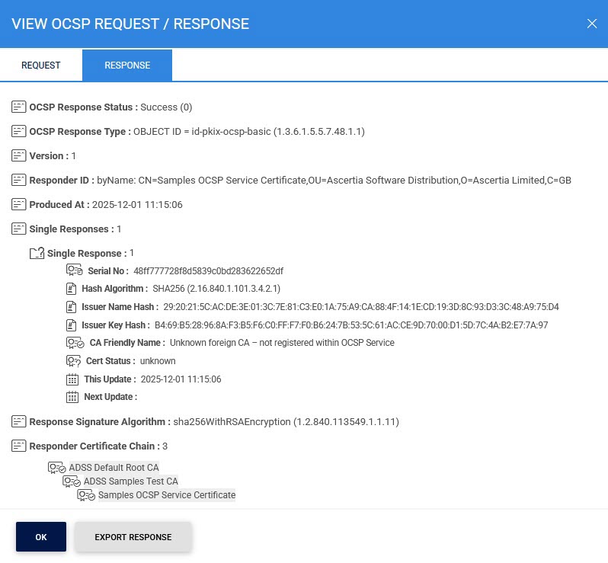
Task: Expand the Single Response folder node
Action: [x=37, y=253]
